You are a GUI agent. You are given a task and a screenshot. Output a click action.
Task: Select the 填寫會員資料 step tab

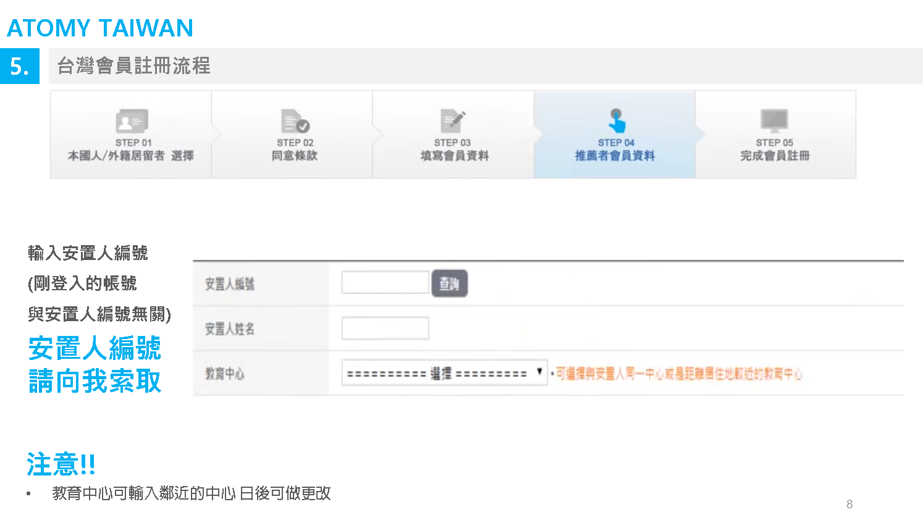pos(453,135)
